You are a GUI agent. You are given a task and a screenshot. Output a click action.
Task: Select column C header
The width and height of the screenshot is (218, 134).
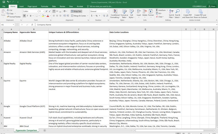click(x=79, y=29)
